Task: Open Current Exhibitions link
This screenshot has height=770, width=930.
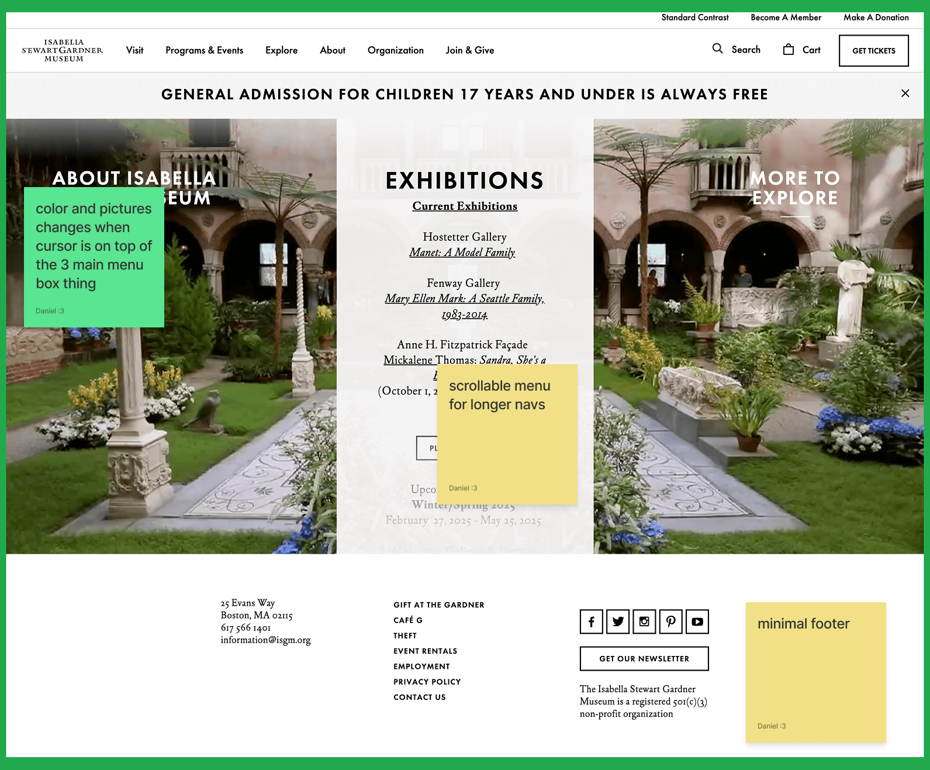Action: point(465,206)
